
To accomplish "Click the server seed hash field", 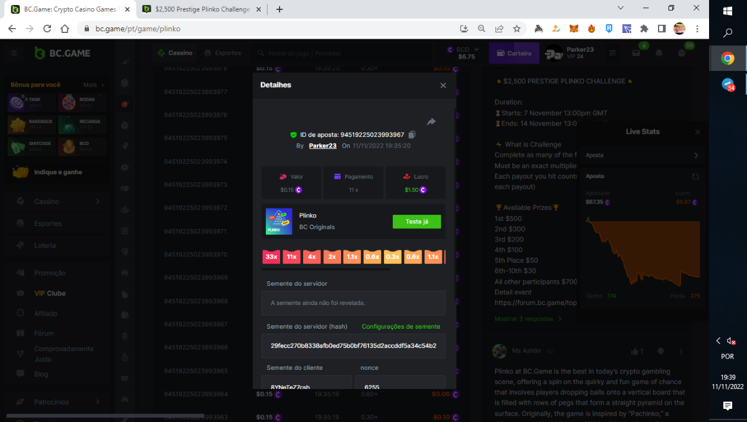I will pyautogui.click(x=353, y=345).
